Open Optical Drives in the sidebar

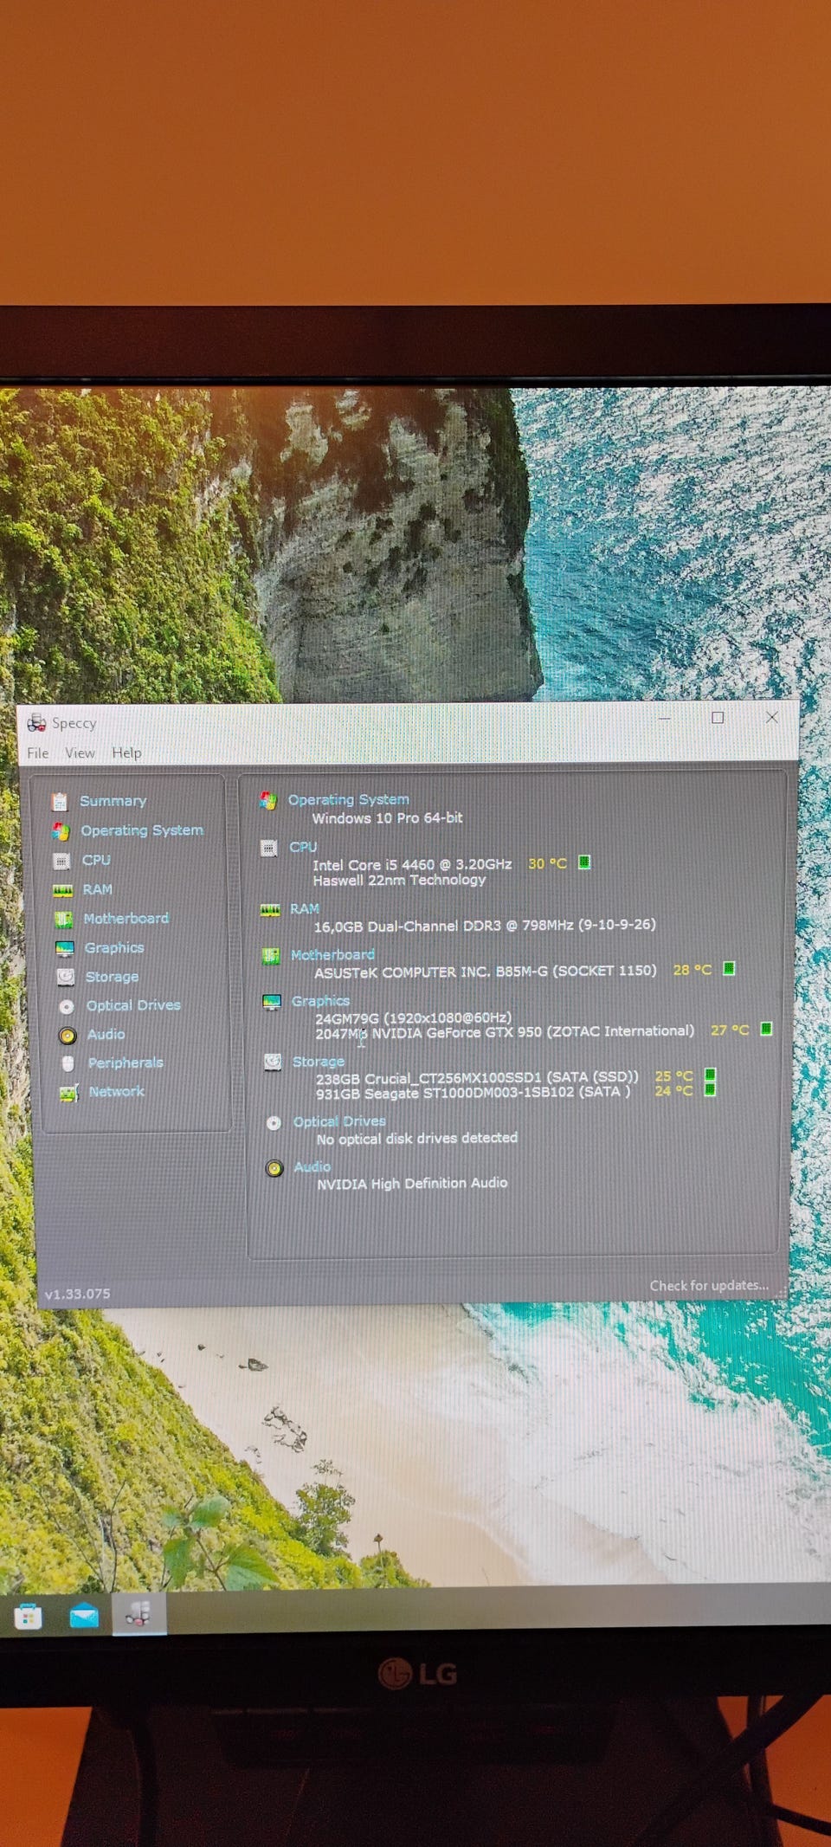[132, 1005]
